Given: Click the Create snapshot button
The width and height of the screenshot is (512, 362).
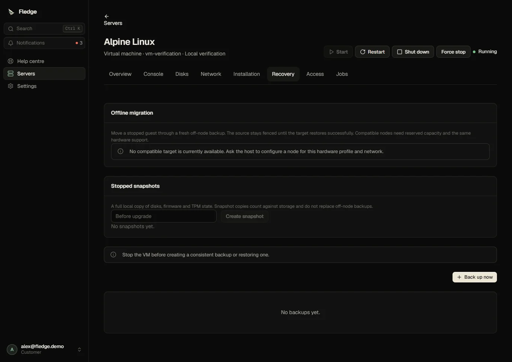Looking at the screenshot, I should 245,216.
